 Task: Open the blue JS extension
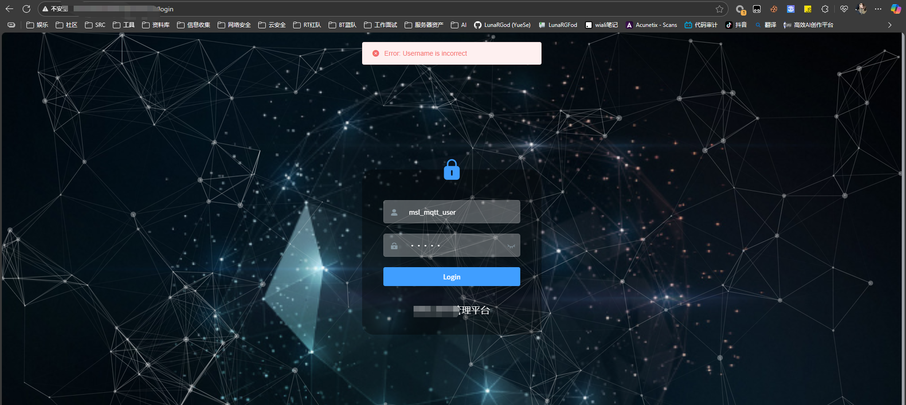[791, 9]
